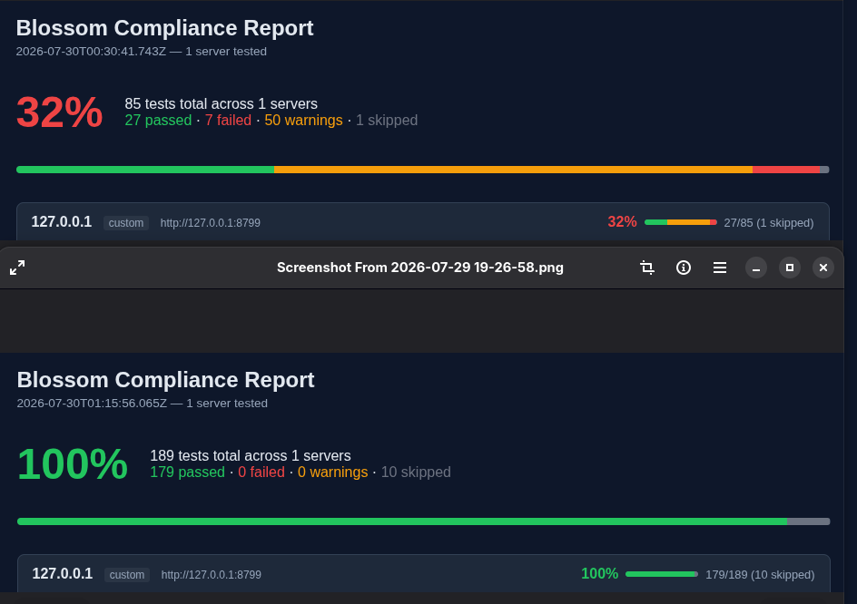Click the Screenshot From 2026-07-29 title text
Viewport: 857px width, 604px height.
coord(419,268)
